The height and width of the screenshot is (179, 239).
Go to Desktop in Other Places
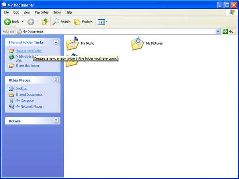click(22, 89)
